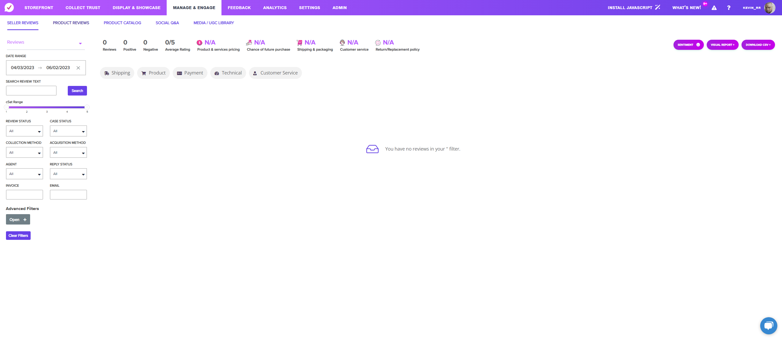782x339 pixels.
Task: Clear the date range with the X icon
Action: 78,68
